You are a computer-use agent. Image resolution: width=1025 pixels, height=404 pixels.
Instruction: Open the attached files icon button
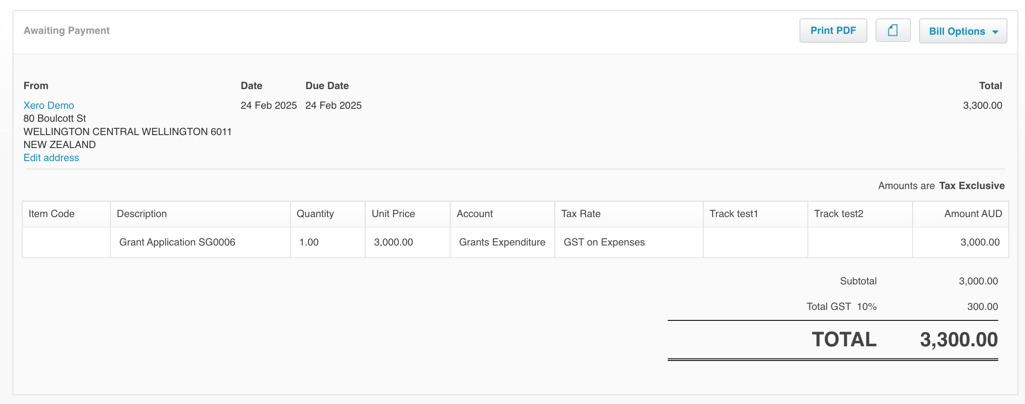pos(893,31)
